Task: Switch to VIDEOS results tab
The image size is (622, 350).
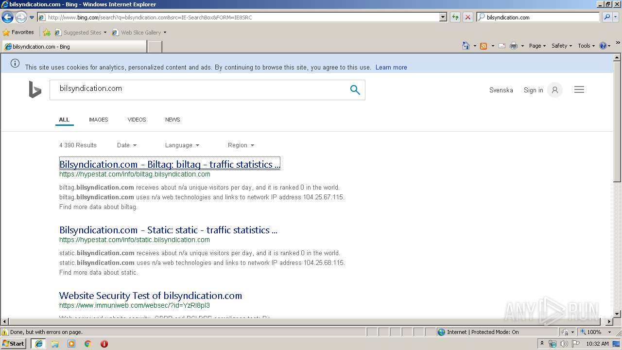Action: [137, 120]
